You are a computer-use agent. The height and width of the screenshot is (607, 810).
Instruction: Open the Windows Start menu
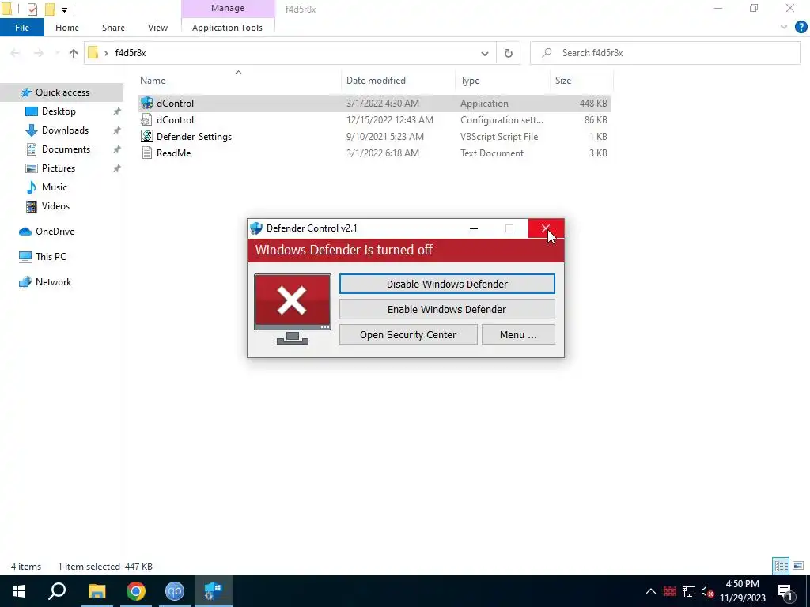(x=19, y=591)
